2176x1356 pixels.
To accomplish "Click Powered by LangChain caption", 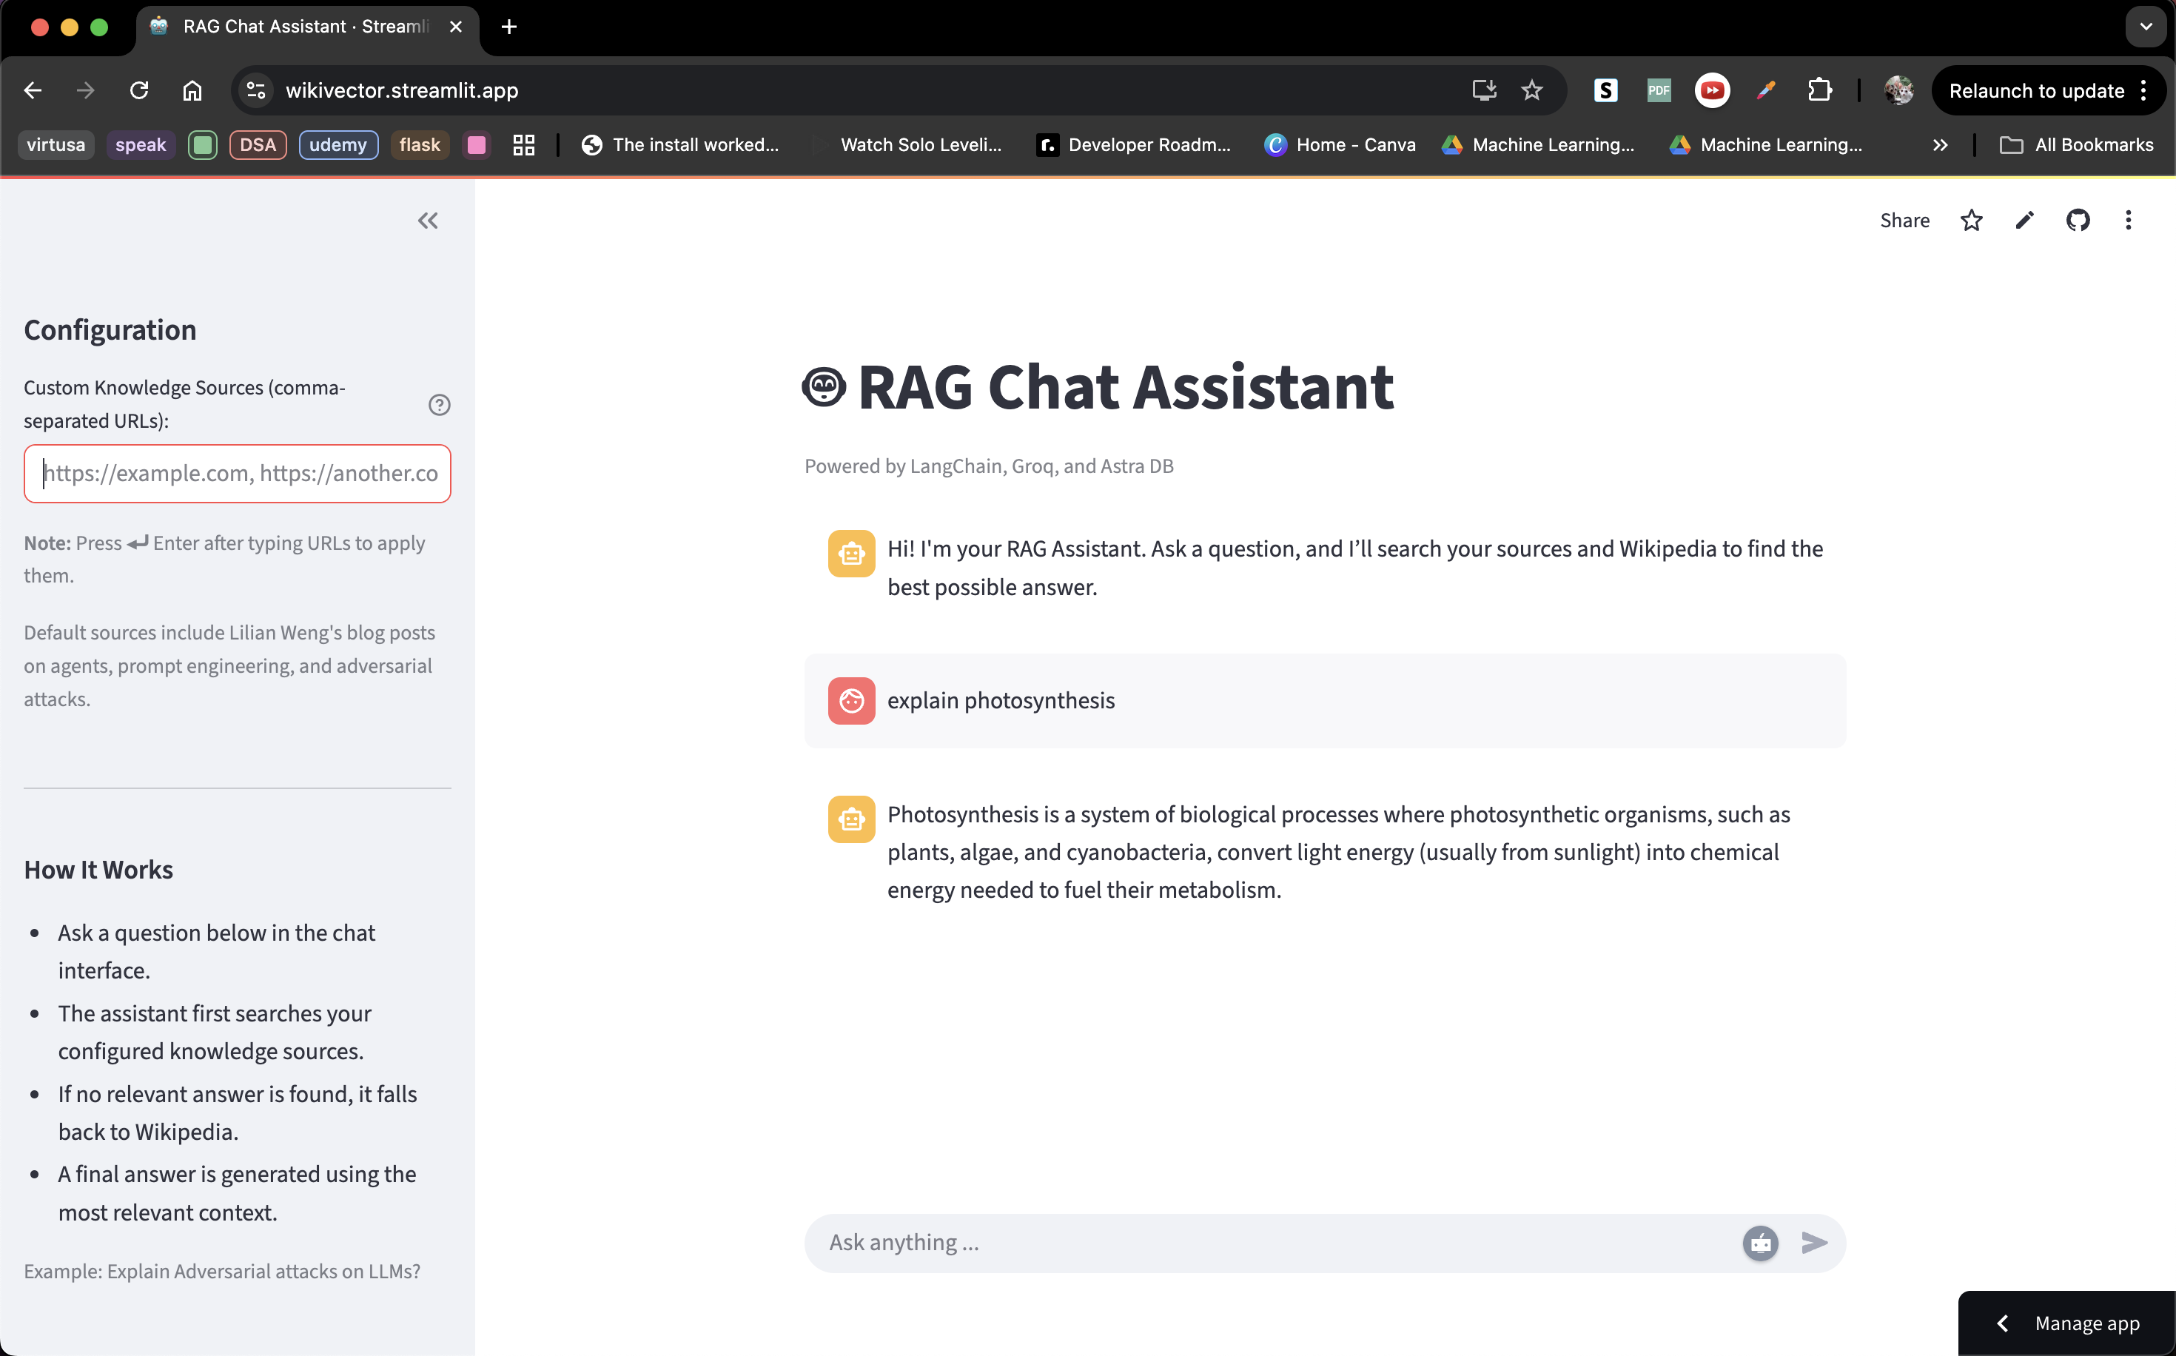I will point(989,466).
